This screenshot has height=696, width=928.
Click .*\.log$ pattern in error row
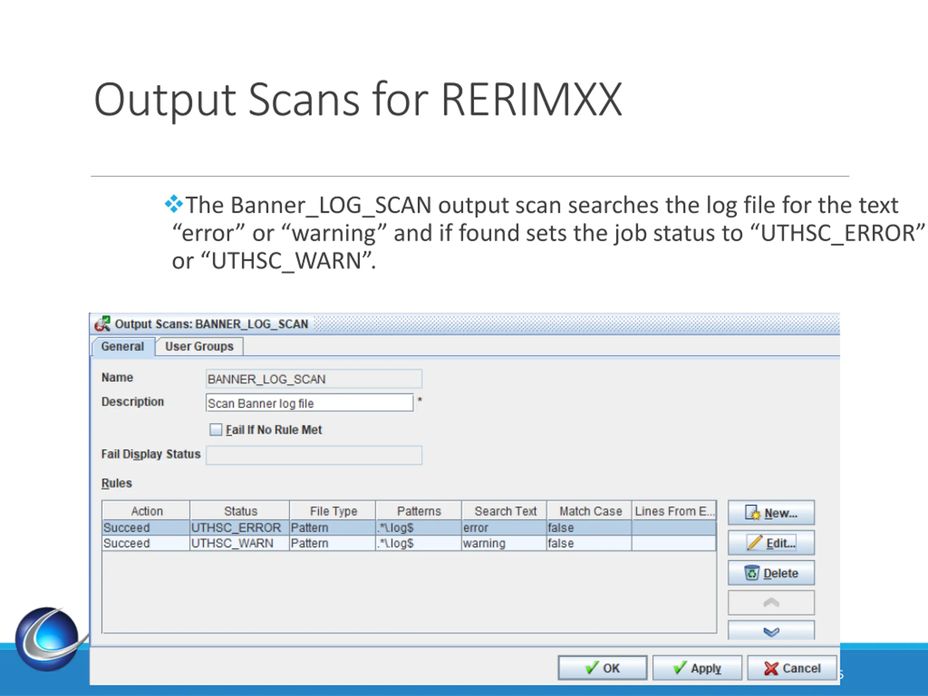coord(419,527)
